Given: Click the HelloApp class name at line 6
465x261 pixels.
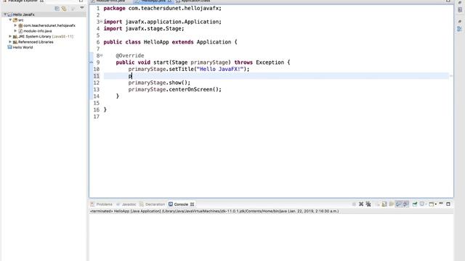Looking at the screenshot, I should [x=156, y=42].
